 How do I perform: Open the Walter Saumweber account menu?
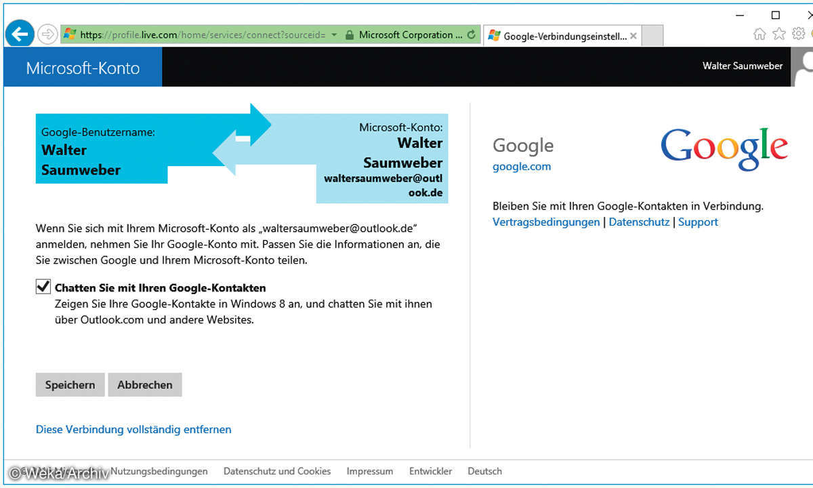point(743,66)
